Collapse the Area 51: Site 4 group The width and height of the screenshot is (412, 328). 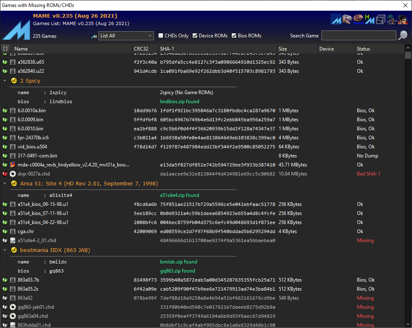pyautogui.click(x=5, y=183)
